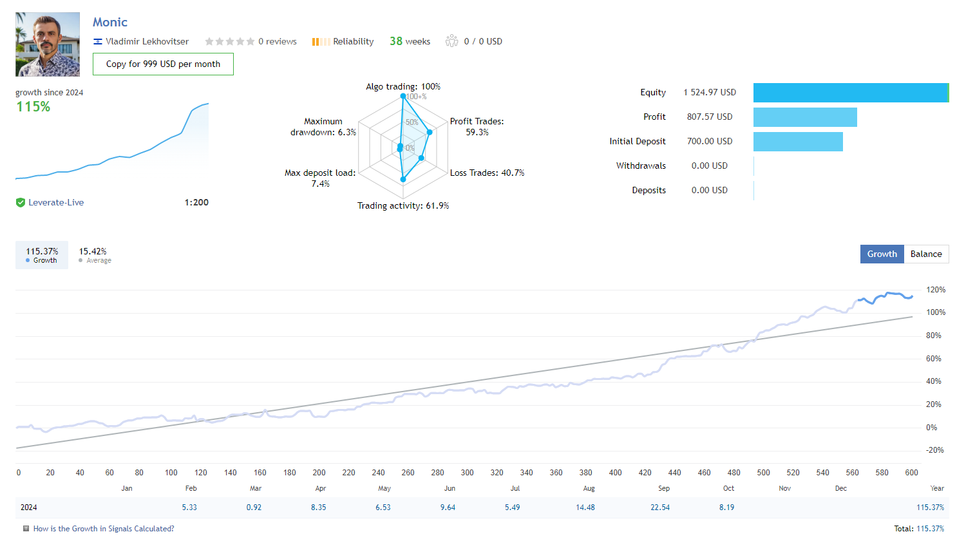Click Copy for 999 USD per month

163,64
